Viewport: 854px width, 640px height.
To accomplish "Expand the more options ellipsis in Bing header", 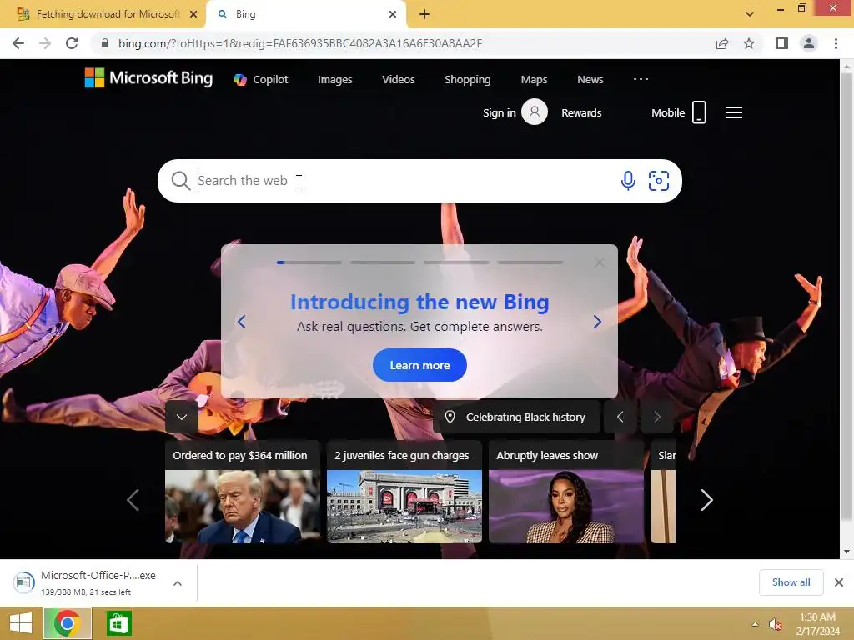I will 640,79.
